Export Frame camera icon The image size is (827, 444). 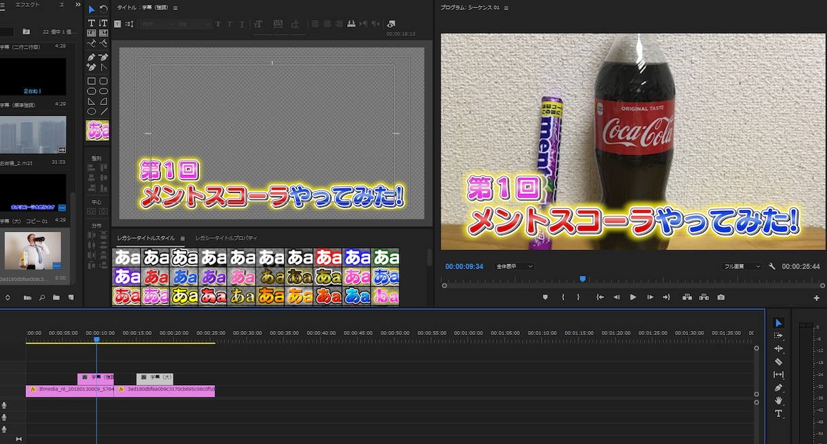(721, 297)
